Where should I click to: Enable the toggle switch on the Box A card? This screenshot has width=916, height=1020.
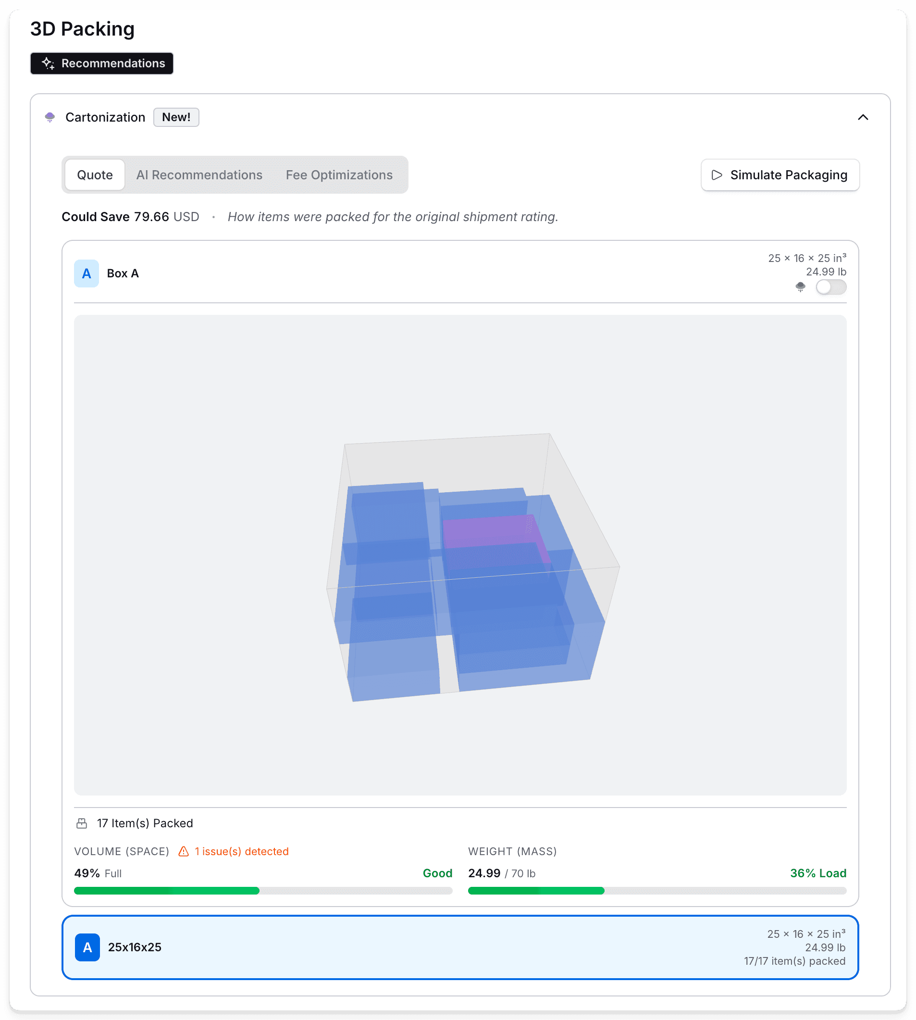[831, 287]
